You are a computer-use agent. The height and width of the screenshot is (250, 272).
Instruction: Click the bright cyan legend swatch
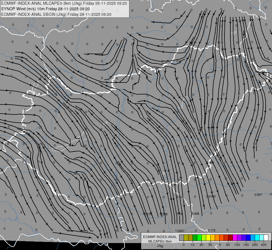[x=257, y=237]
